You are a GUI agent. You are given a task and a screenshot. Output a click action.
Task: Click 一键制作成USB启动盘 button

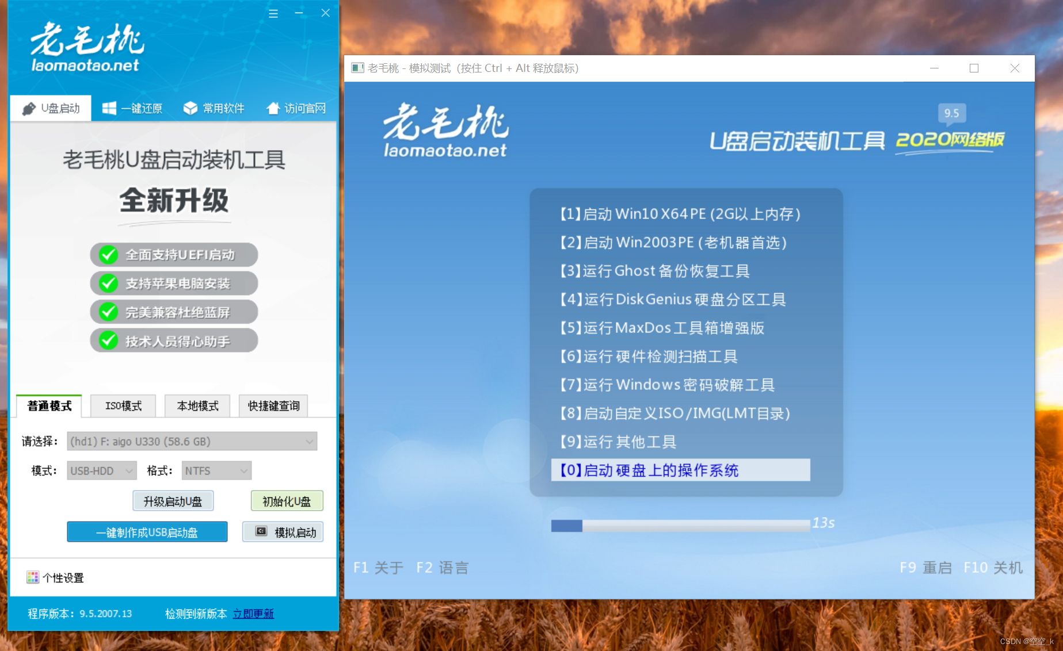[x=147, y=532]
